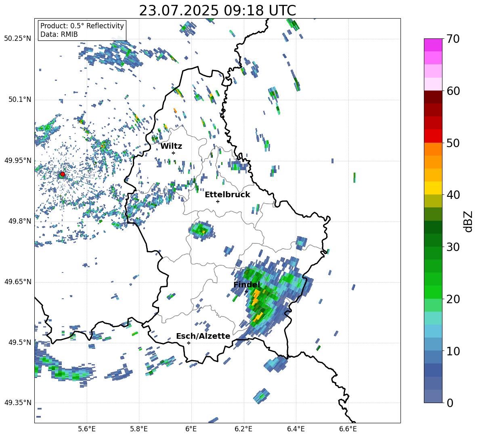
Task: Click the Ettelbruck cross marker
Action: tap(218, 201)
